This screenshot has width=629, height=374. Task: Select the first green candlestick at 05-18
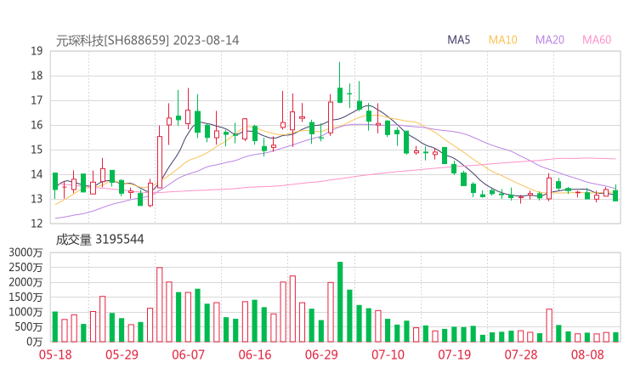click(55, 185)
